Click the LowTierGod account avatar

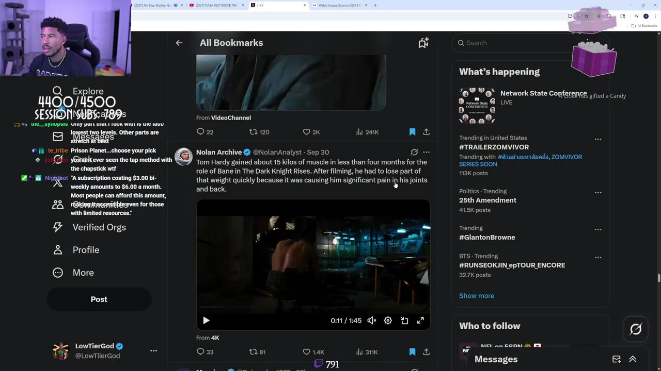61,350
